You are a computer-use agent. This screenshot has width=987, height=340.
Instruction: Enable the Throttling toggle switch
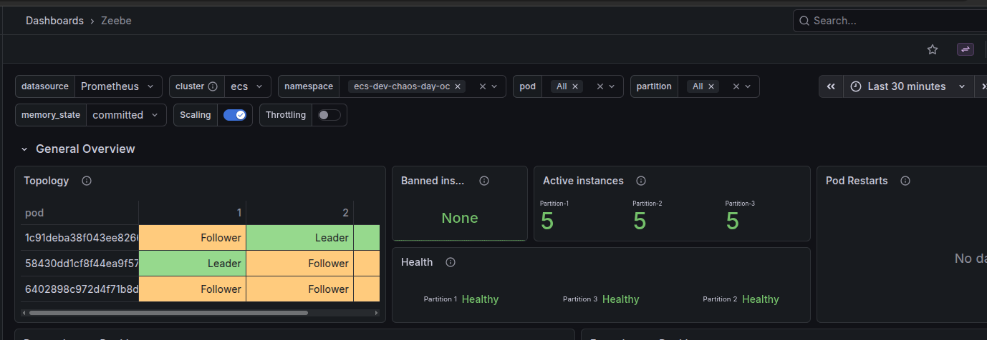click(x=329, y=115)
